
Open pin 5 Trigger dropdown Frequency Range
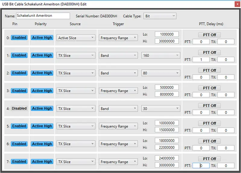[118, 126]
